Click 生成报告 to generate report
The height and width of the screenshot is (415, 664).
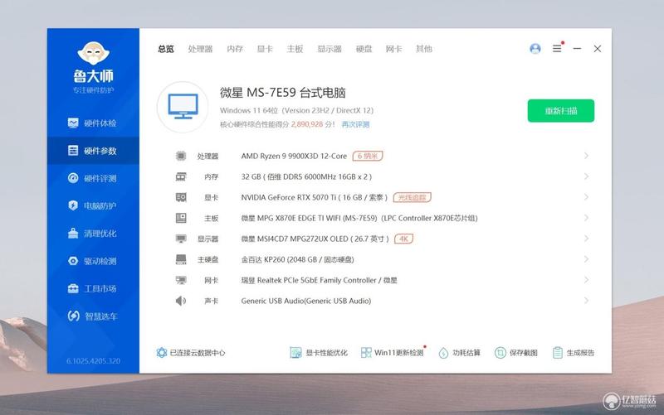(574, 352)
